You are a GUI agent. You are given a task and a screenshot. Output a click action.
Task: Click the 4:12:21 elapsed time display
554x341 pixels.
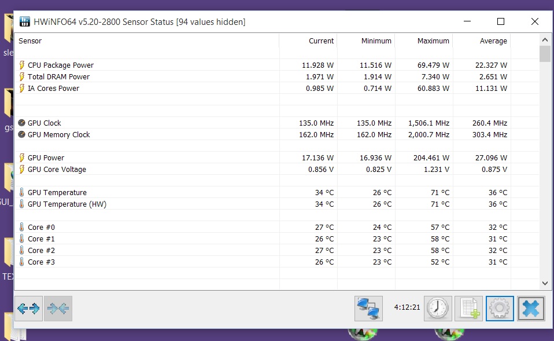pos(407,307)
